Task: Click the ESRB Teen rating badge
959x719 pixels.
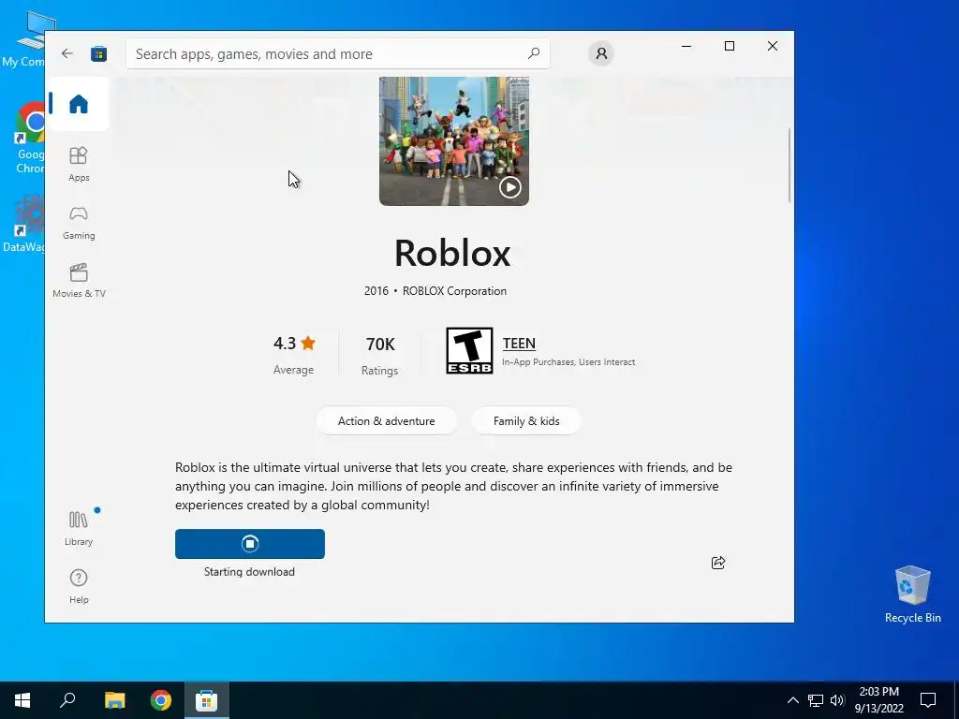Action: pos(469,350)
